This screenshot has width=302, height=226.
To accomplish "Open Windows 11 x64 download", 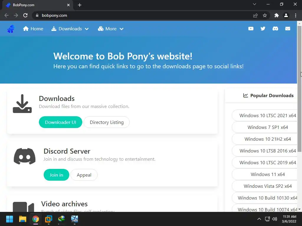I will pos(265,174).
